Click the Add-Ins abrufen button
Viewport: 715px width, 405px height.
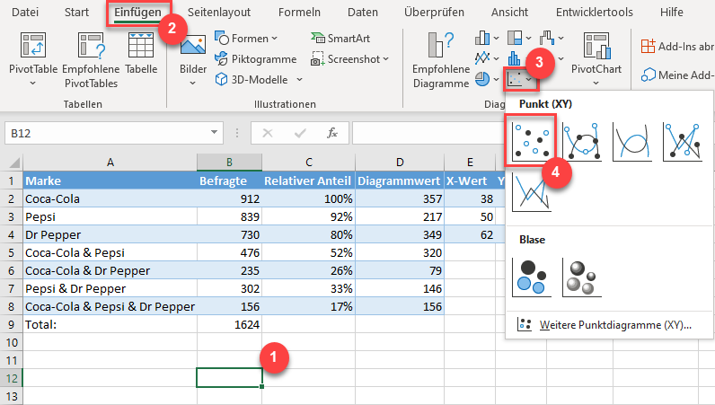677,46
